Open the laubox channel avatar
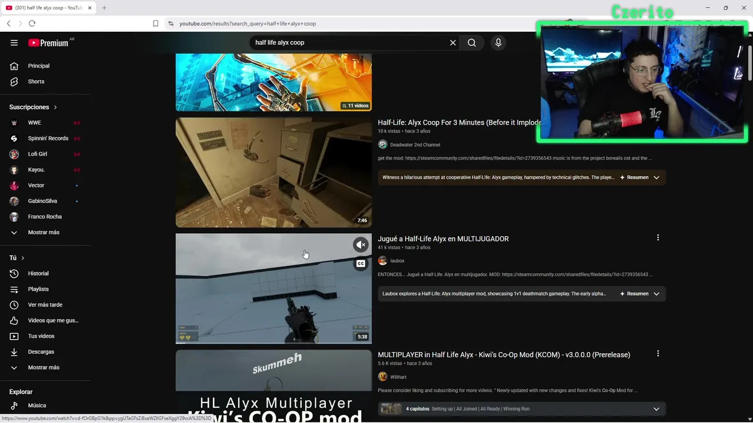 (x=382, y=261)
